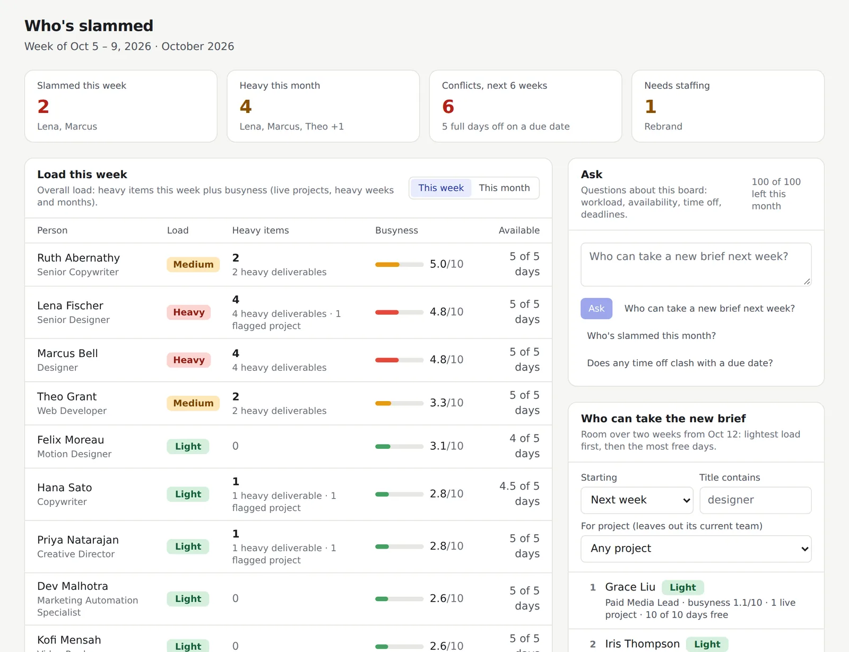Pick suggestion "Who's slammed this month?"
This screenshot has height=652, width=849.
(x=651, y=336)
